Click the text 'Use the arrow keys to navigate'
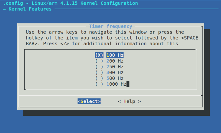This screenshot has width=221, height=133. click(x=69, y=32)
